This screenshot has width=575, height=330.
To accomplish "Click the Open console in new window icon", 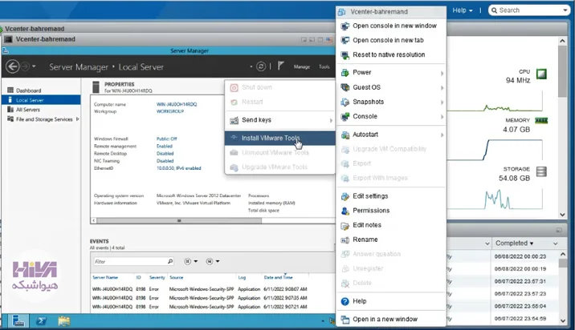I will (x=345, y=26).
